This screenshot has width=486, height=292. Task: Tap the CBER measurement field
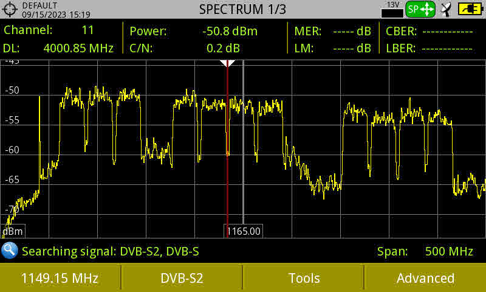click(x=430, y=31)
